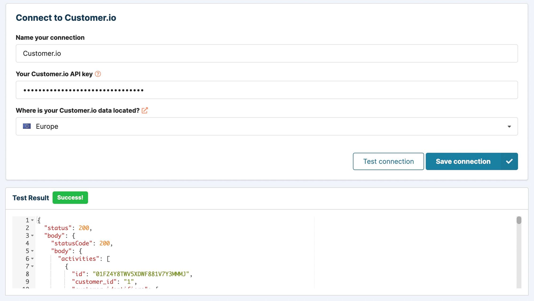Collapse the activity object at line 7
Image resolution: width=534 pixels, height=301 pixels.
(32, 266)
